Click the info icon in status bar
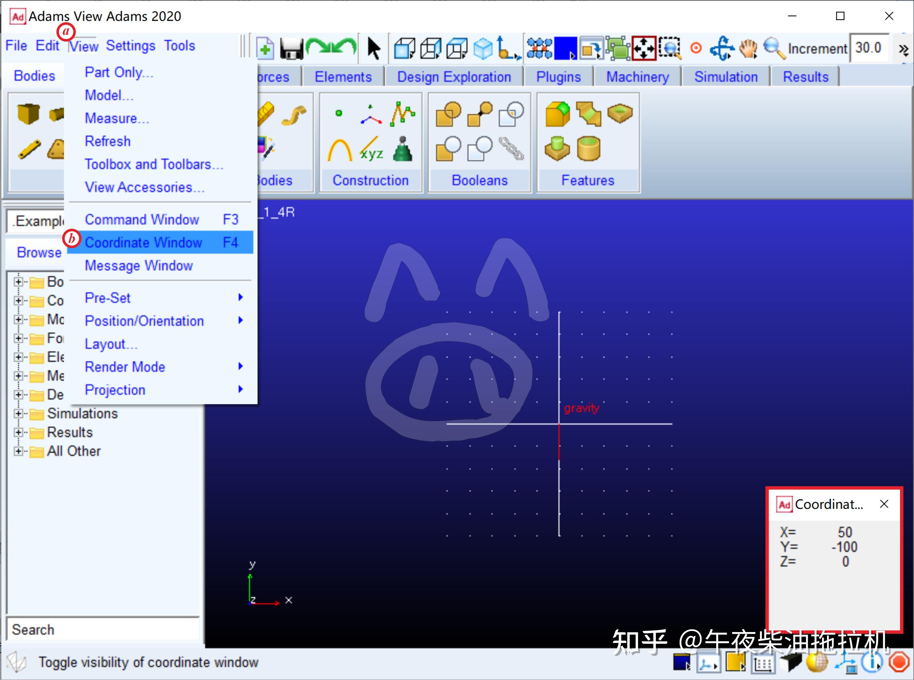Screen dimensions: 914x680 point(871,662)
